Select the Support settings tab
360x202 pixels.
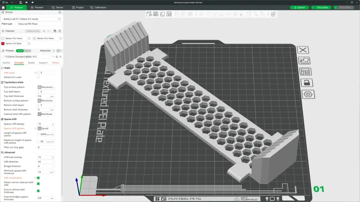point(43,63)
